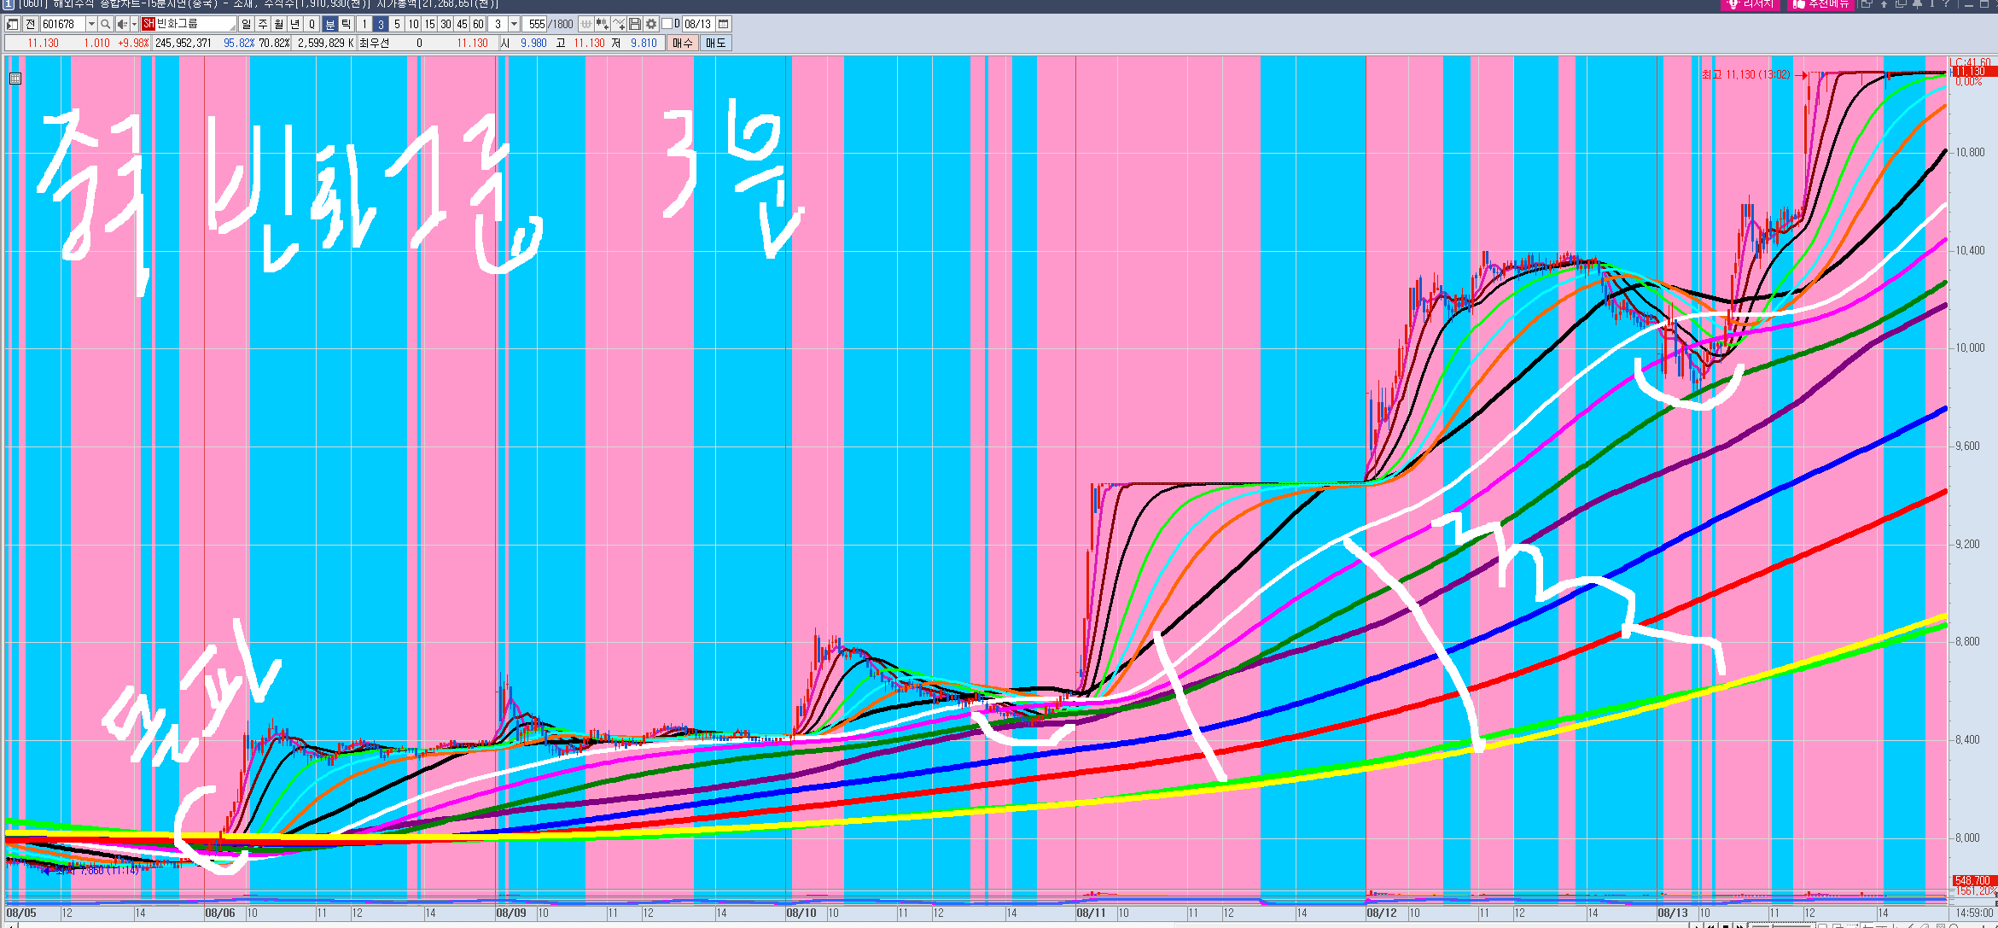Screen dimensions: 1998x928
Task: Click the won currency conversion icon
Action: click(586, 24)
